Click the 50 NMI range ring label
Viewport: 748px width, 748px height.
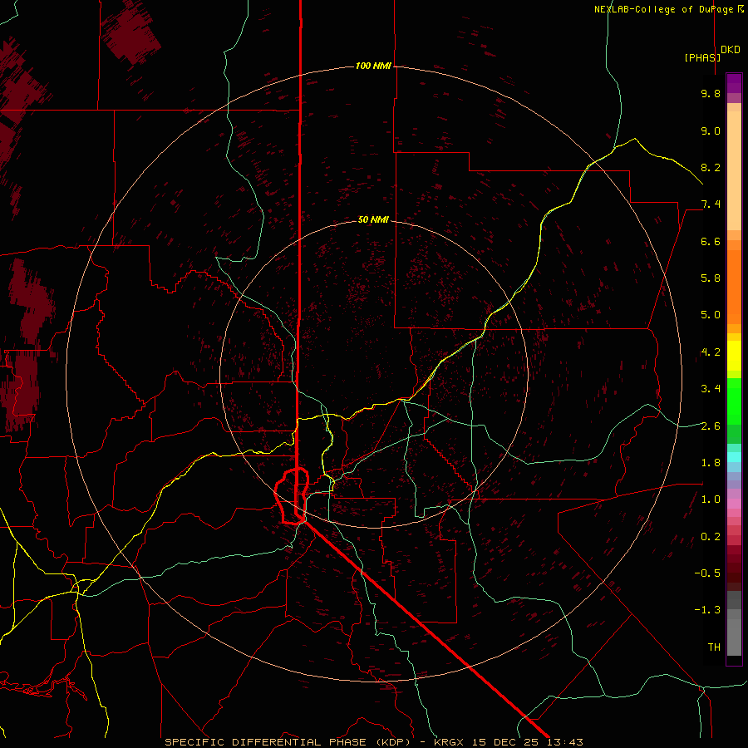click(373, 219)
